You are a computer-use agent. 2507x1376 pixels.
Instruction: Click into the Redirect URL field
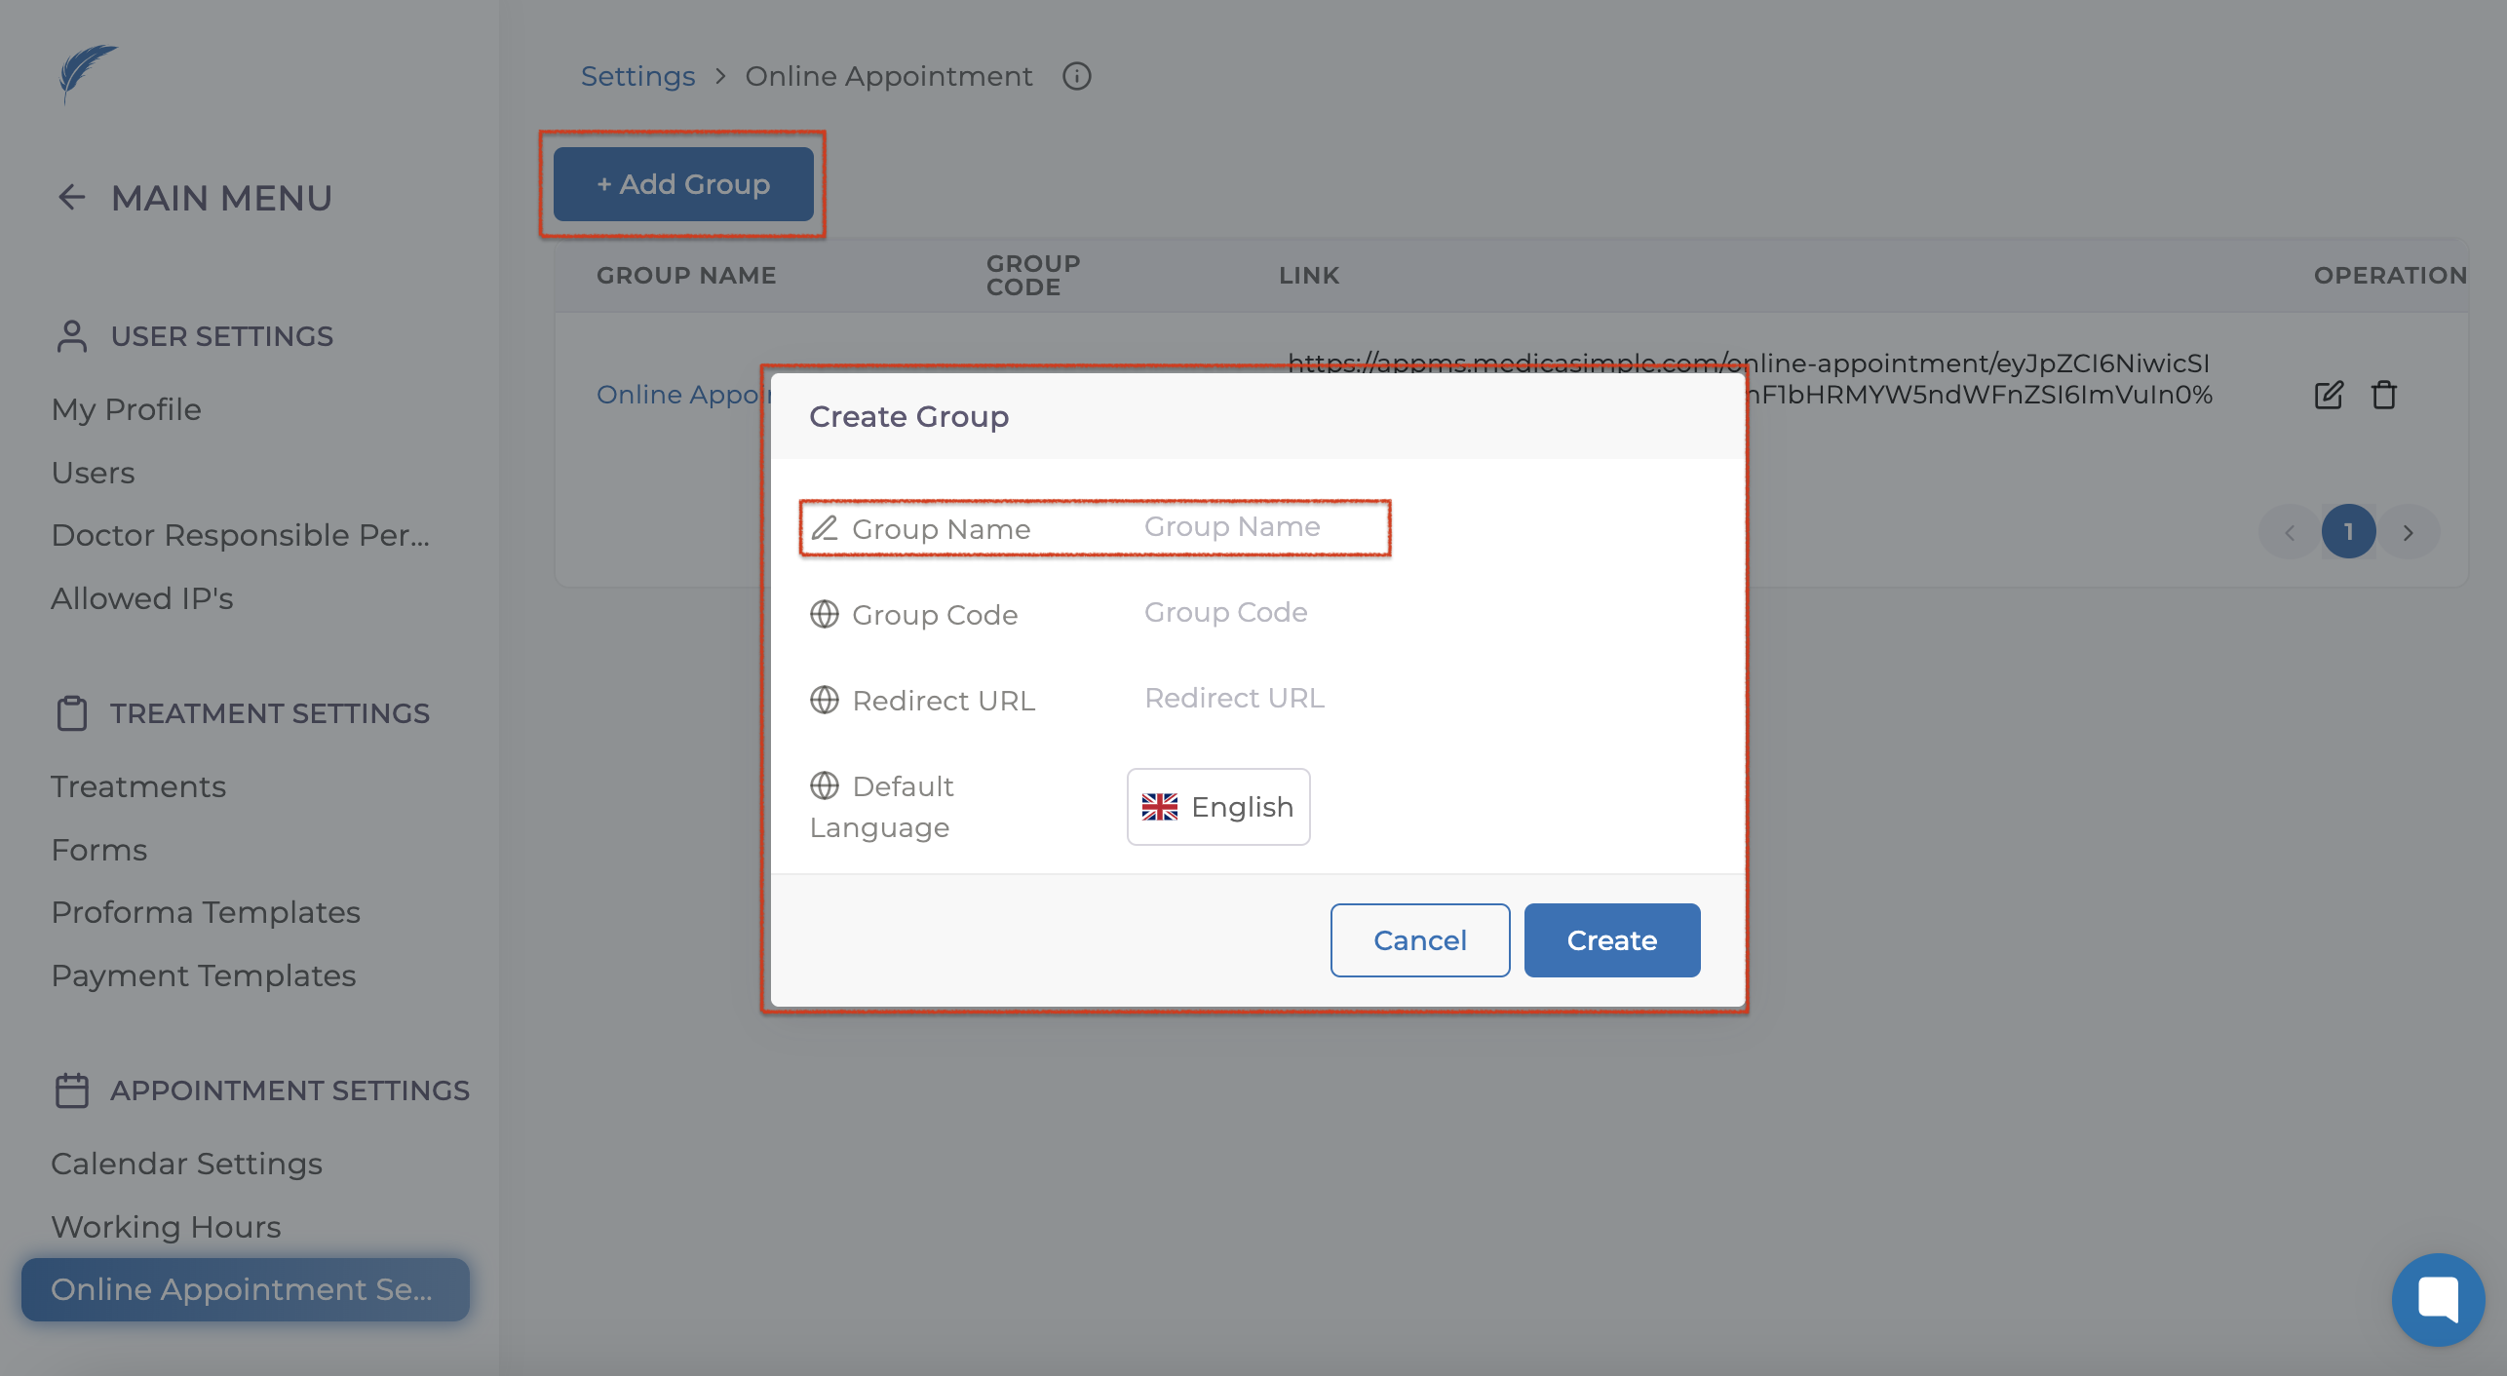point(1257,699)
